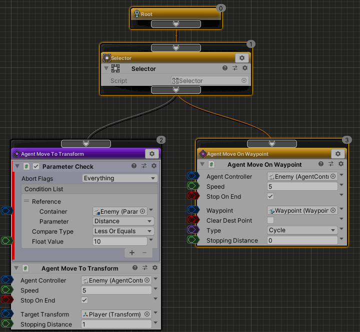Click the Float Value input field

click(119, 241)
